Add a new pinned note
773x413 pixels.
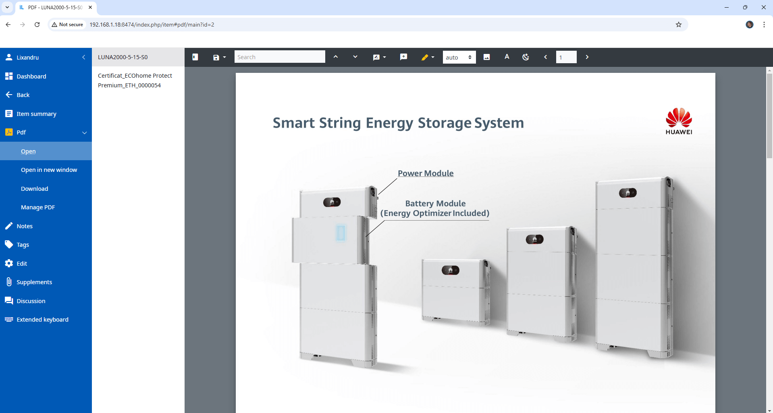click(x=403, y=57)
